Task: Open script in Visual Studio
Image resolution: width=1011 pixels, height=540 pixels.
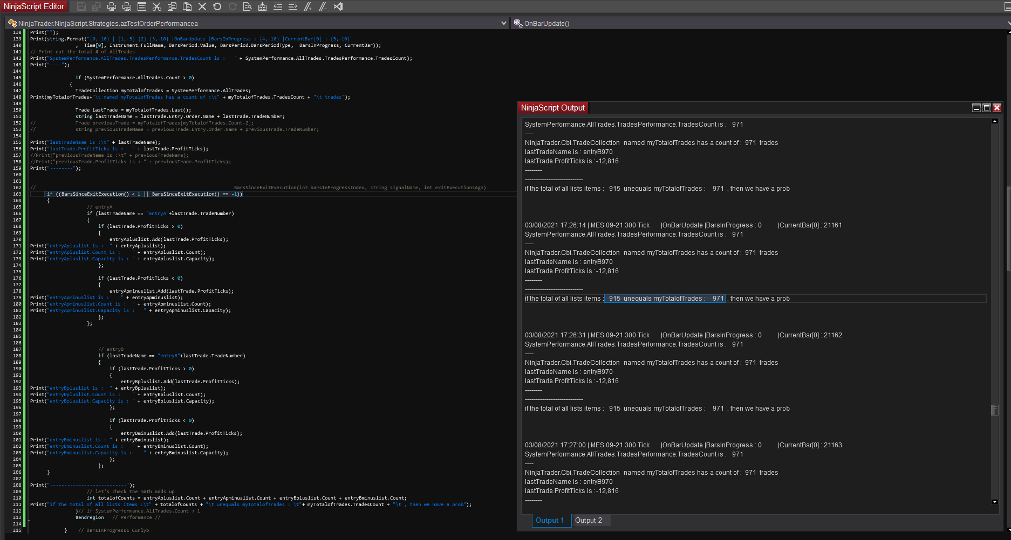Action: [x=338, y=6]
